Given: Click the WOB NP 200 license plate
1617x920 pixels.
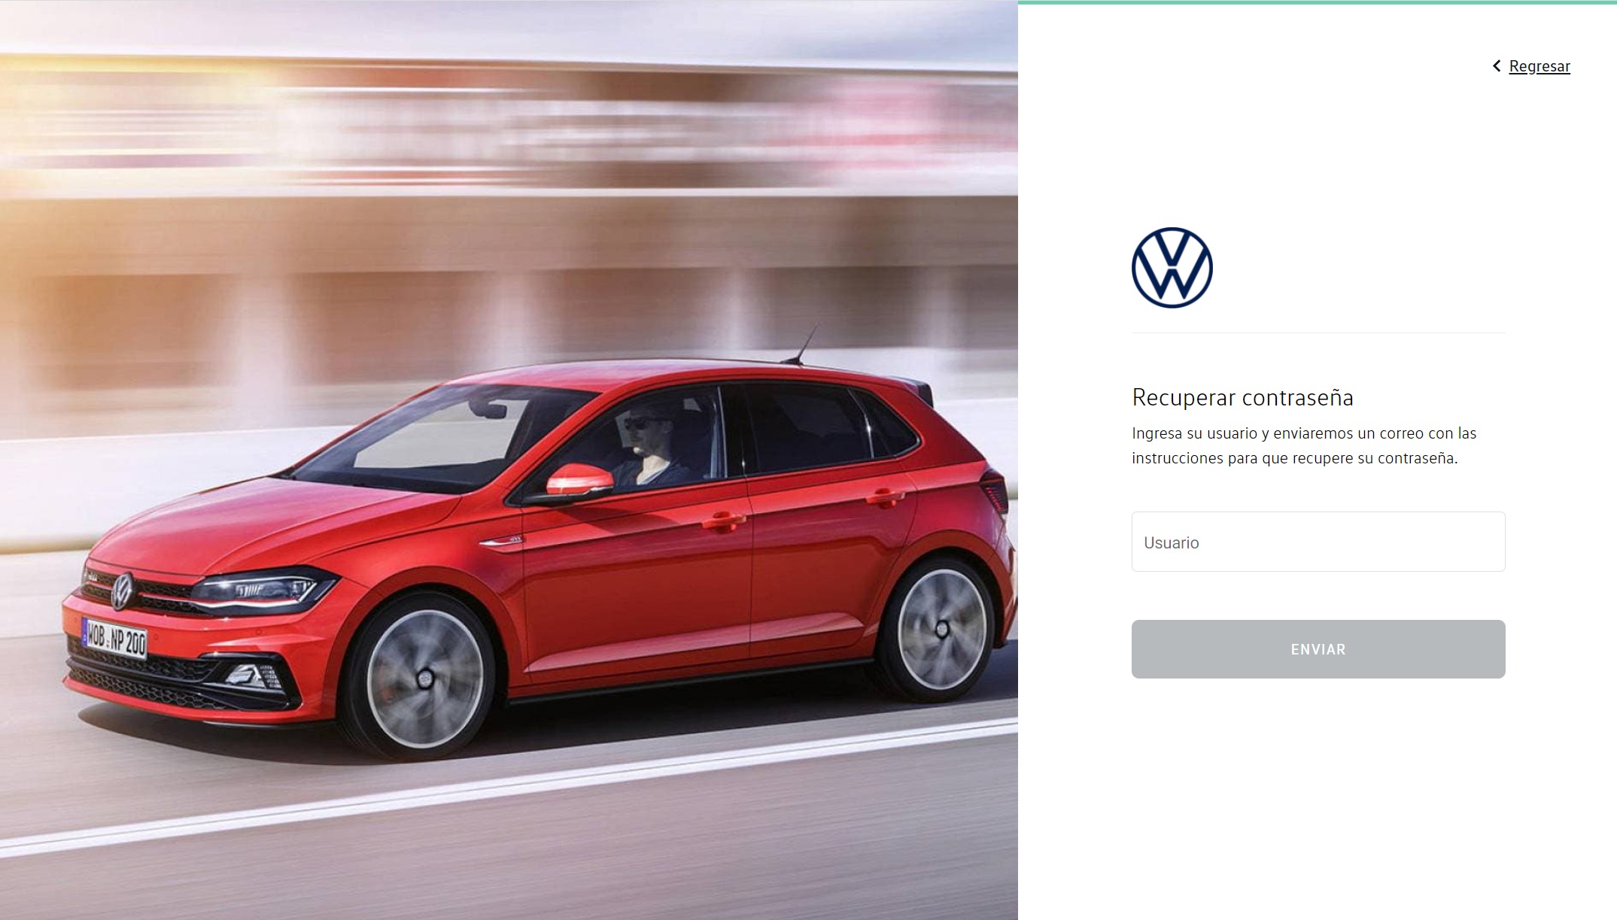Looking at the screenshot, I should point(114,639).
